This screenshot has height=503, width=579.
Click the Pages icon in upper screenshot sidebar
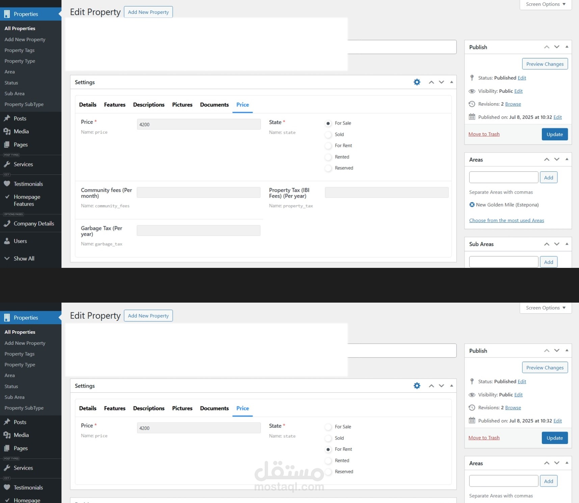7,145
